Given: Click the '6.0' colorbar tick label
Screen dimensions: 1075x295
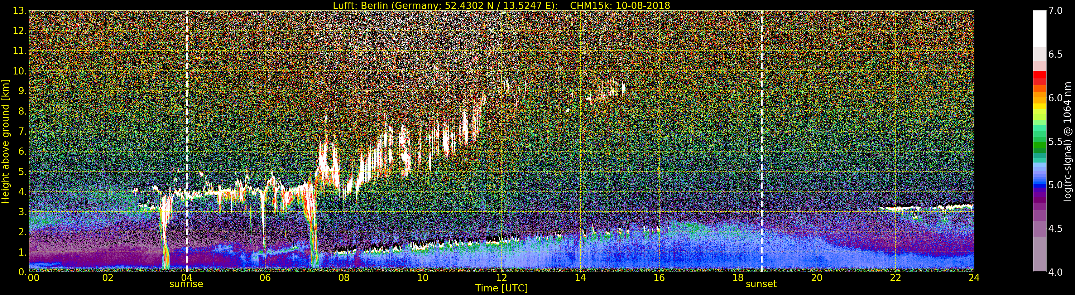Looking at the screenshot, I should [x=1055, y=98].
